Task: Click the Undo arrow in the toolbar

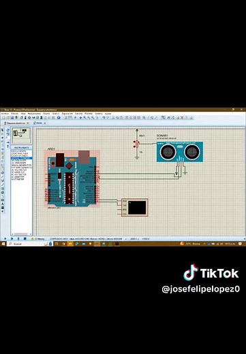Action: coord(104,118)
